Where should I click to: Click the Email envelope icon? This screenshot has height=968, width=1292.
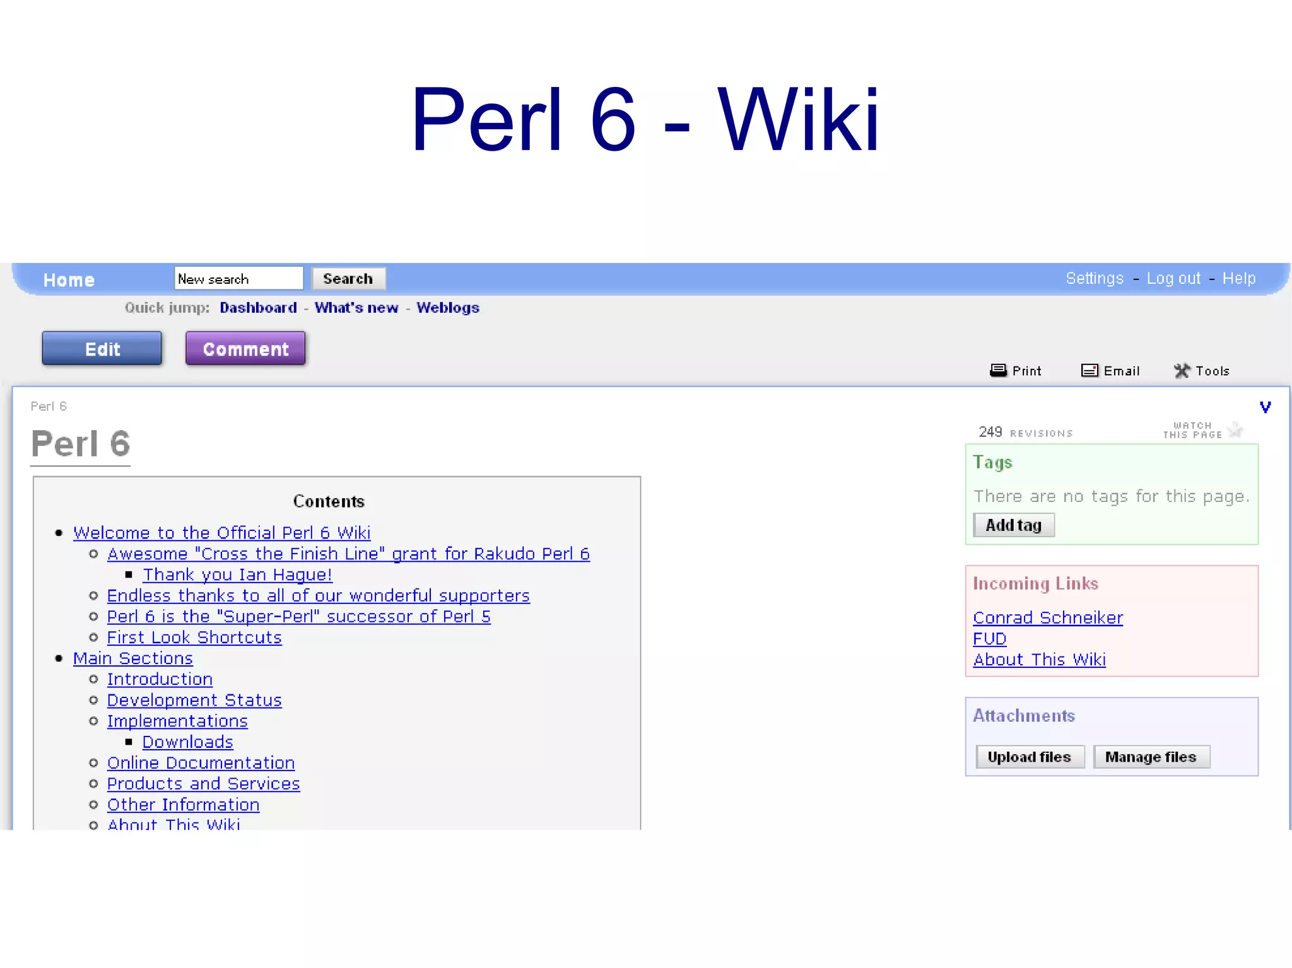1089,370
